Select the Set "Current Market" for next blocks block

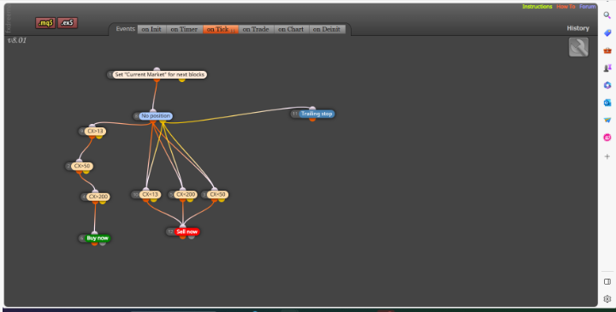pyautogui.click(x=159, y=74)
